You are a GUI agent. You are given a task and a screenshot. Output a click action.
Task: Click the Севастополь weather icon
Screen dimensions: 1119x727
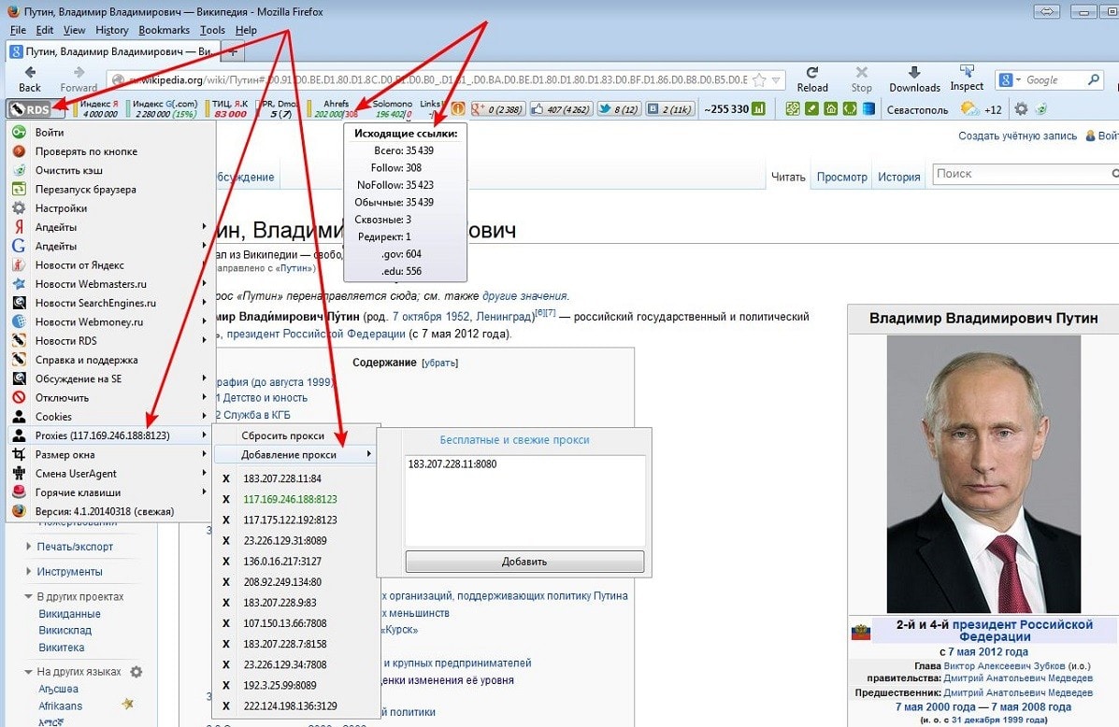tap(969, 109)
